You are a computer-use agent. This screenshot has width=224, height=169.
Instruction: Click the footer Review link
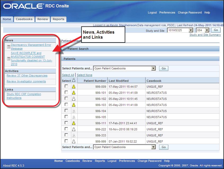tap(87, 161)
